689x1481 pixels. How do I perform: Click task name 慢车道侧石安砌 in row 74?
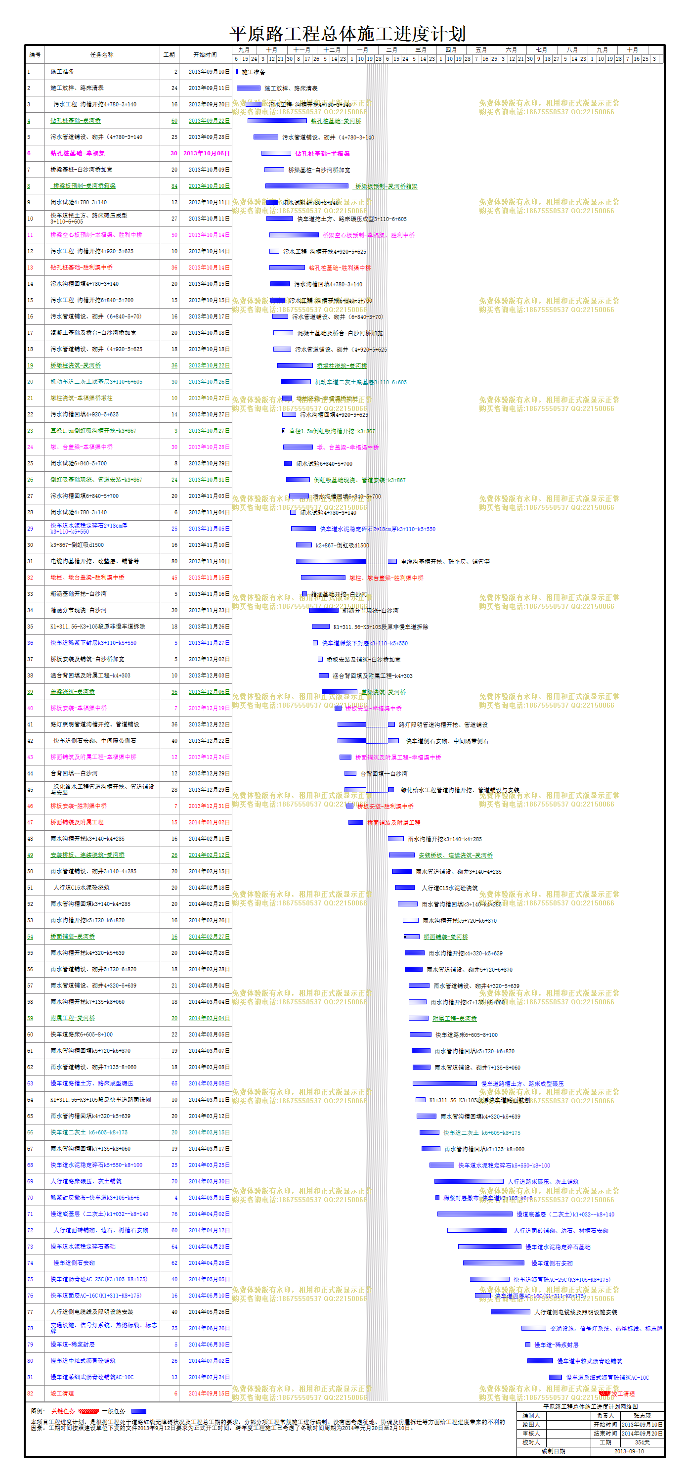[74, 1263]
